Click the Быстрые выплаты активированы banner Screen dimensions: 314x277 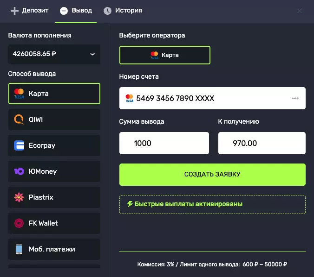click(x=212, y=204)
